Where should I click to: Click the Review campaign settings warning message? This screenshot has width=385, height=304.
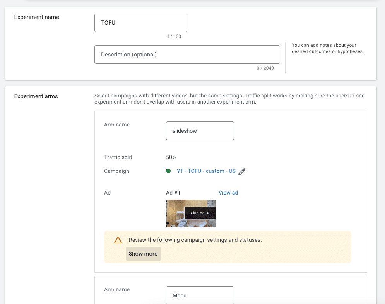click(195, 240)
